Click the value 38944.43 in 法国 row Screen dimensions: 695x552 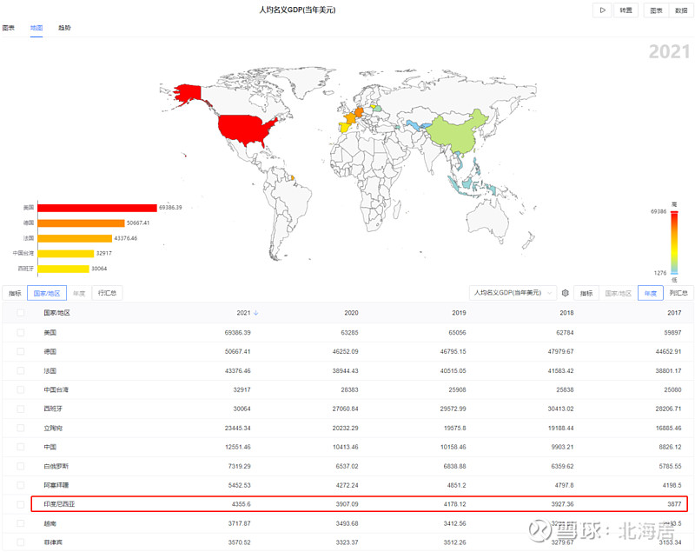coord(345,370)
